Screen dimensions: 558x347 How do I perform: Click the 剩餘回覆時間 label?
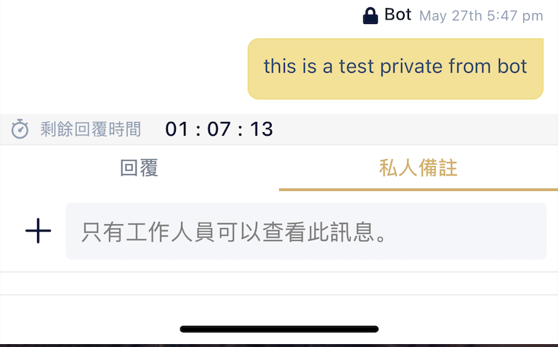(91, 130)
